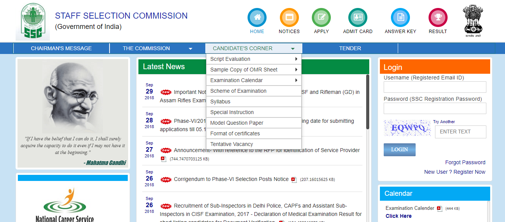Select the Special Instruction menu item
Screen dimensions: 505x222
pyautogui.click(x=254, y=112)
